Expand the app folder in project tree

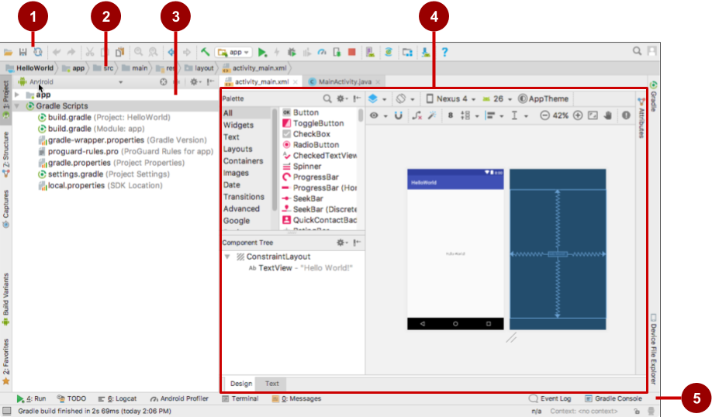[x=17, y=95]
